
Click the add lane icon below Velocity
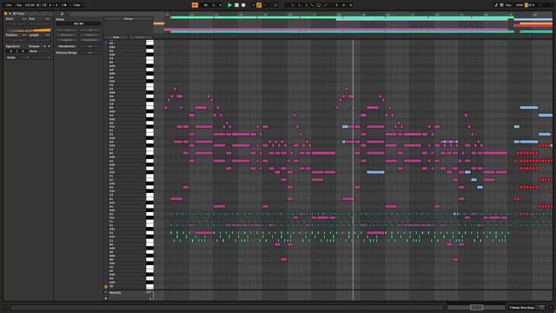[106, 298]
